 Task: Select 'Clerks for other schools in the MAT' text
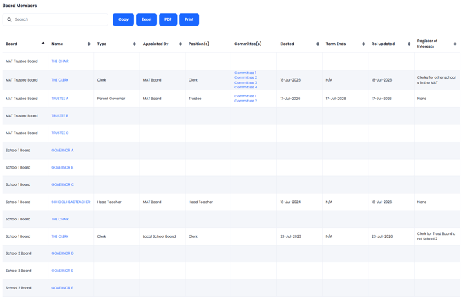pyautogui.click(x=437, y=80)
